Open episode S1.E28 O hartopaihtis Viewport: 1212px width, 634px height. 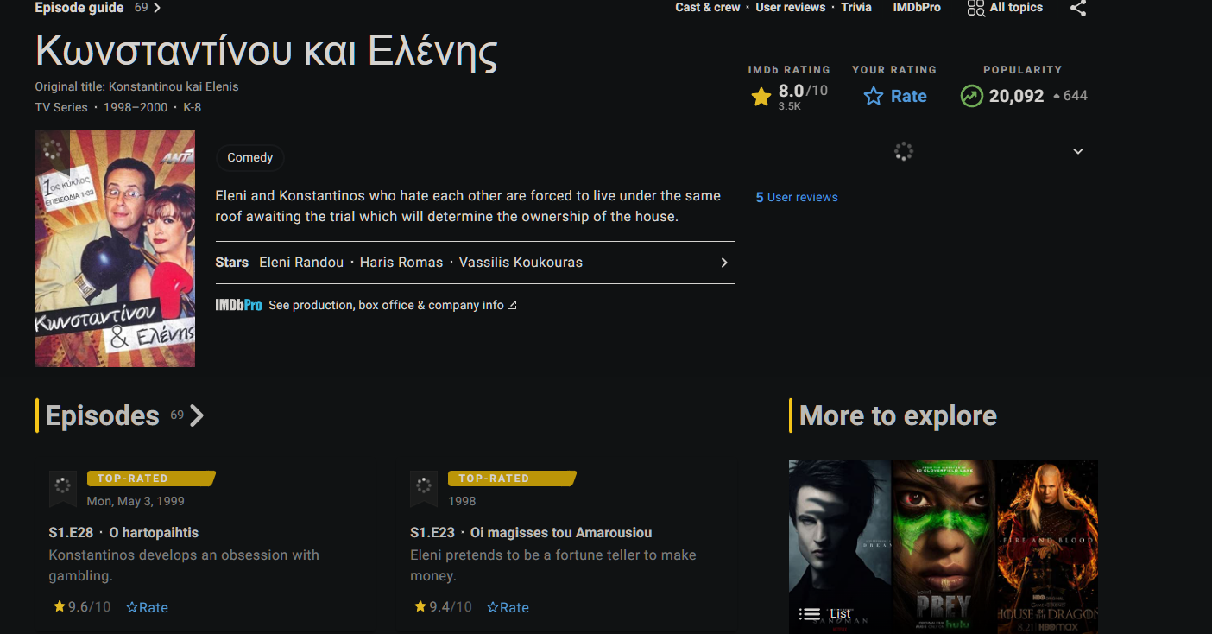(123, 533)
